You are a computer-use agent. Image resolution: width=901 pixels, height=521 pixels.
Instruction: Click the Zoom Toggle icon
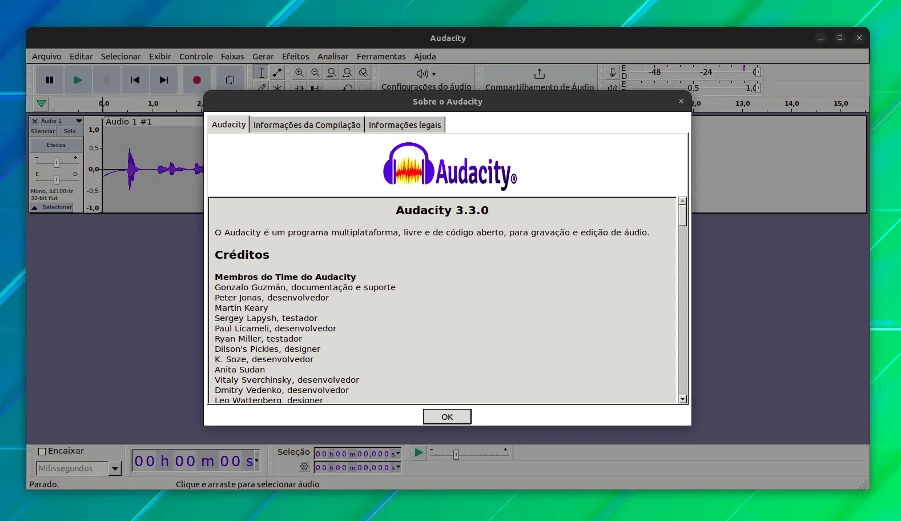coord(363,73)
